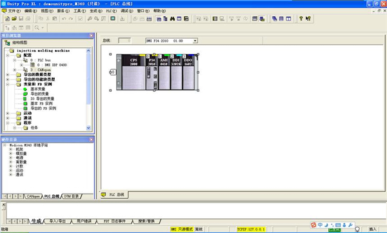Open the PLC menu

(x=112, y=11)
